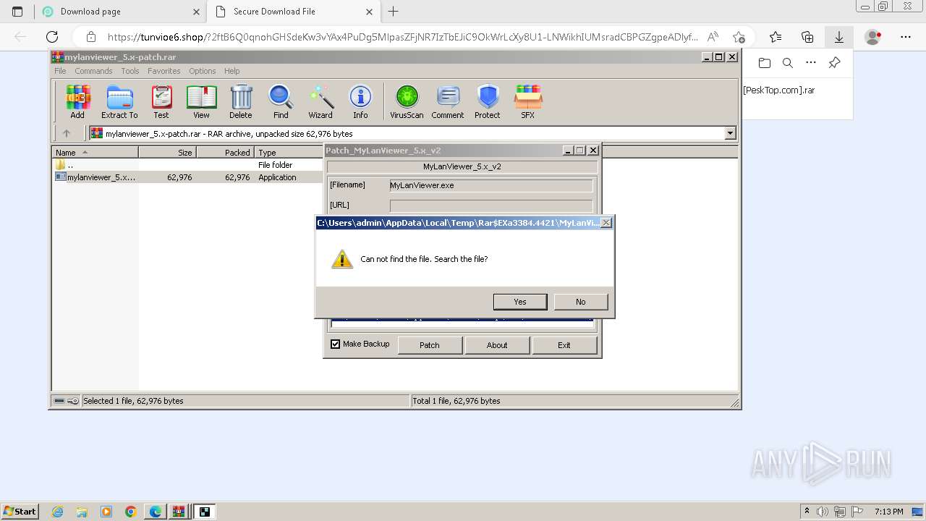Open the Commands menu
Image resolution: width=926 pixels, height=521 pixels.
(93, 71)
